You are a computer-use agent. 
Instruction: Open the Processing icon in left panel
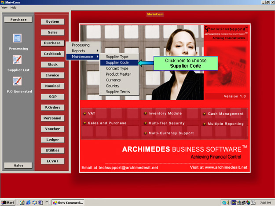(x=18, y=39)
